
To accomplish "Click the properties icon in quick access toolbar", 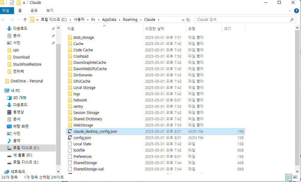I will pyautogui.click(x=12, y=3).
